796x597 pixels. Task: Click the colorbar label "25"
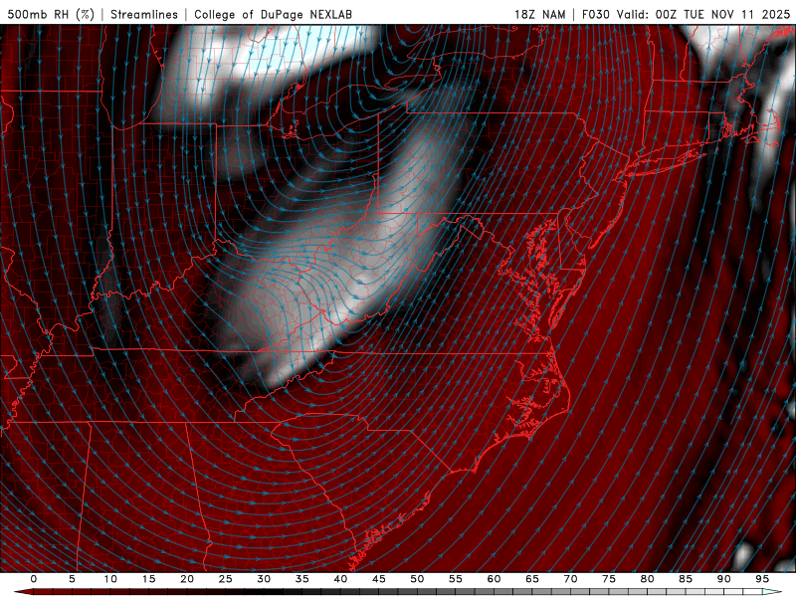tap(226, 579)
